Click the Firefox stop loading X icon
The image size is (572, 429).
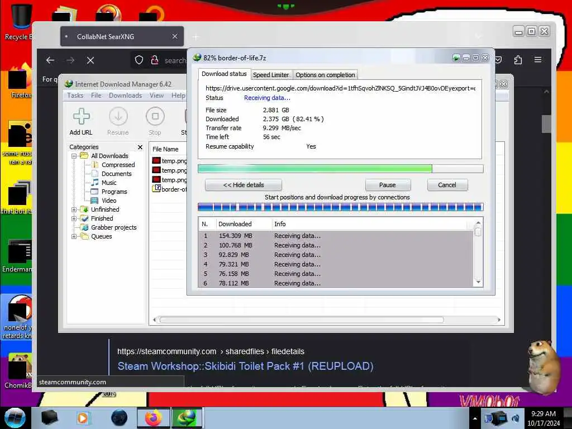tap(90, 60)
